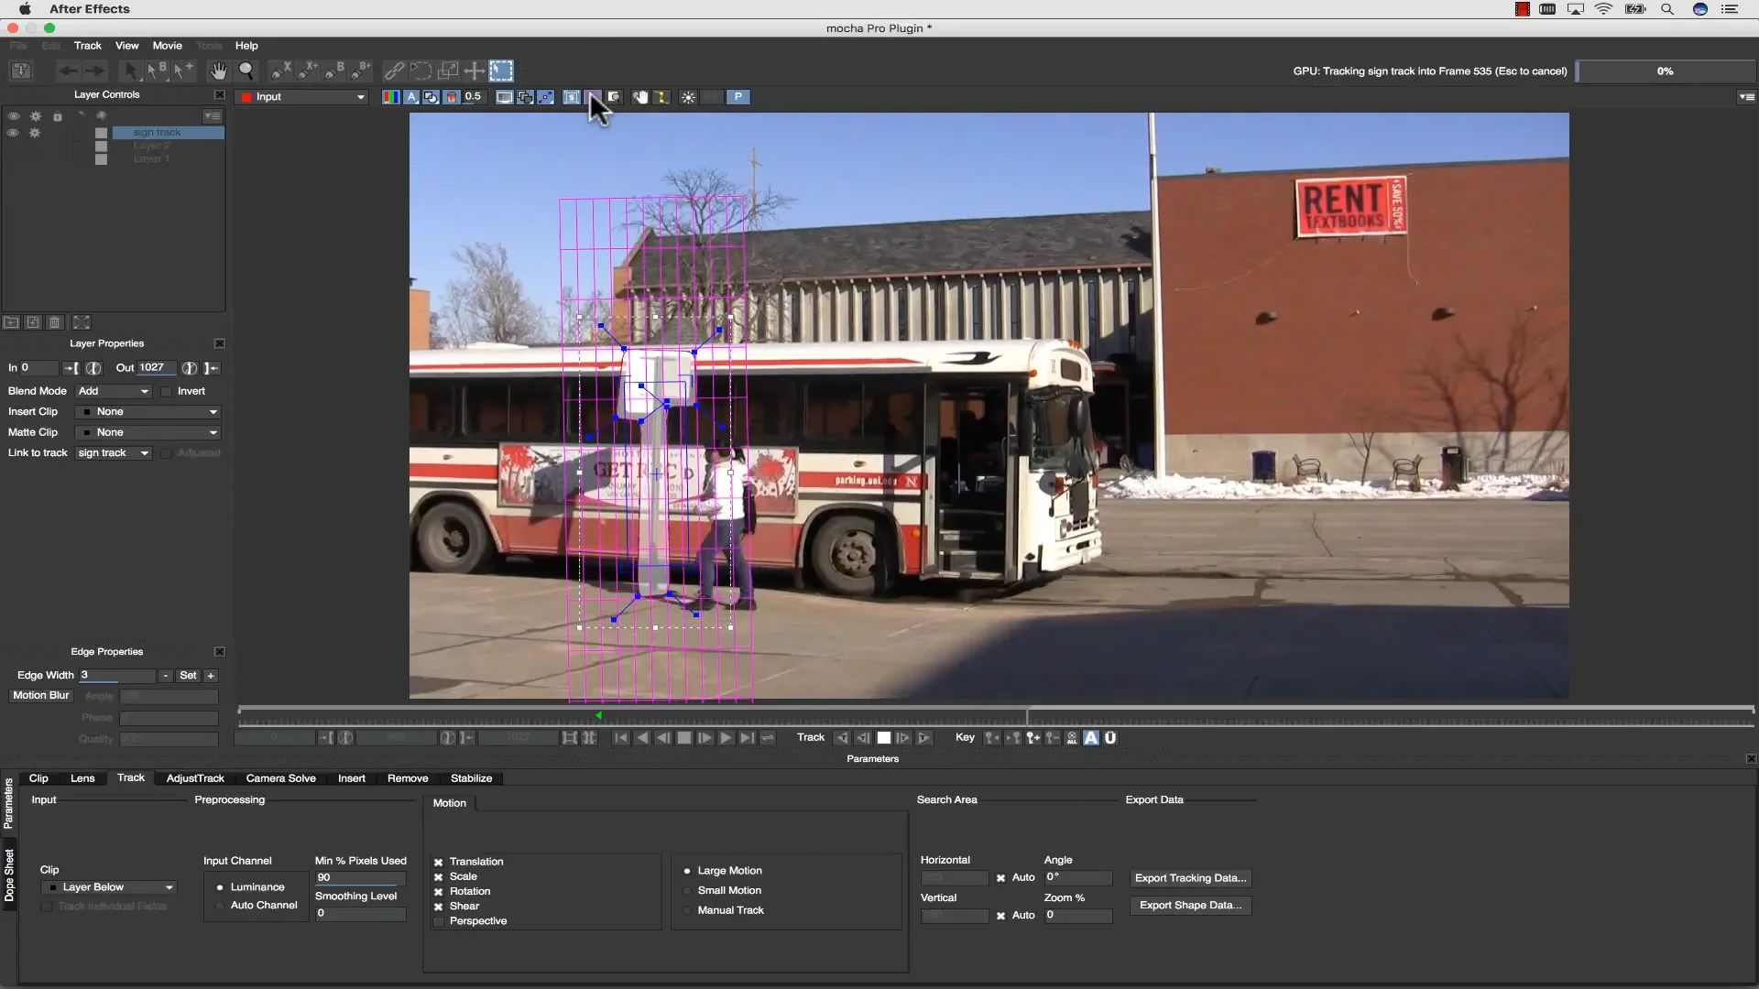Toggle visibility of the sign track layer
This screenshot has height=989, width=1759.
click(14, 132)
